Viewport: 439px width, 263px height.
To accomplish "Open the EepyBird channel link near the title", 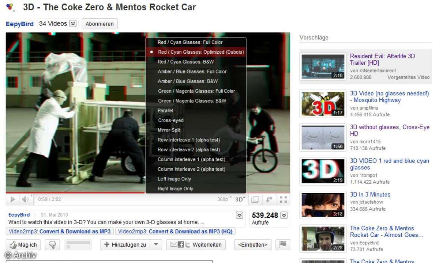I will 20,24.
